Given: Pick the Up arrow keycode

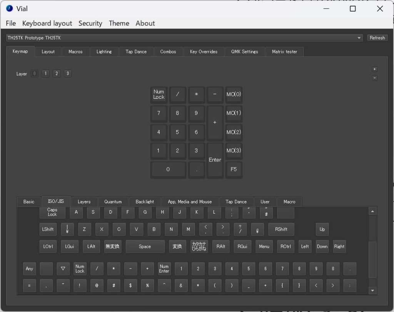Looking at the screenshot, I should 322,229.
